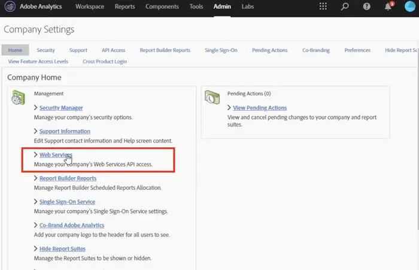Viewport: 419px width, 270px height.
Task: Open the Hide Report Suites link
Action: (62, 249)
